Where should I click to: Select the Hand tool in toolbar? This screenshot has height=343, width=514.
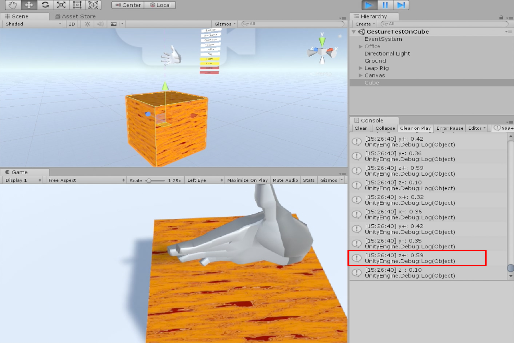pyautogui.click(x=13, y=5)
